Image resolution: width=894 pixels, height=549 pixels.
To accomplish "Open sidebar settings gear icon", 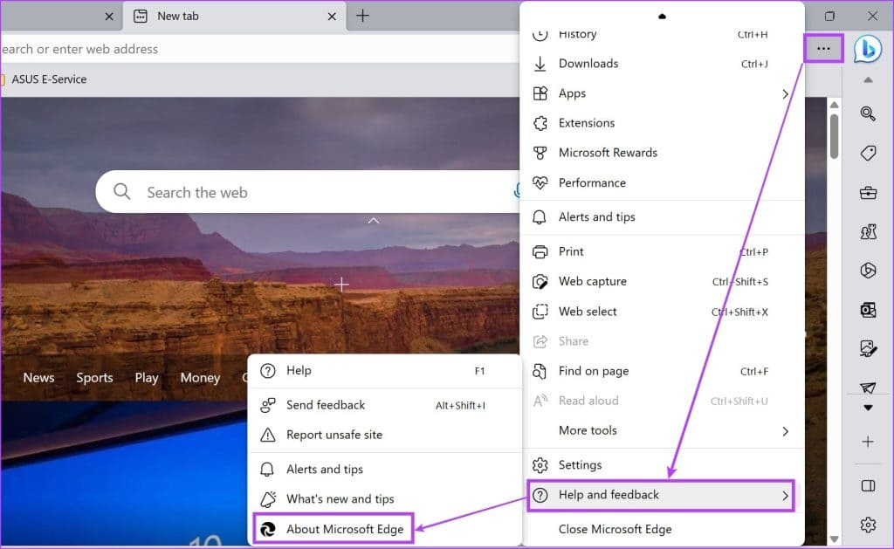I will (868, 525).
